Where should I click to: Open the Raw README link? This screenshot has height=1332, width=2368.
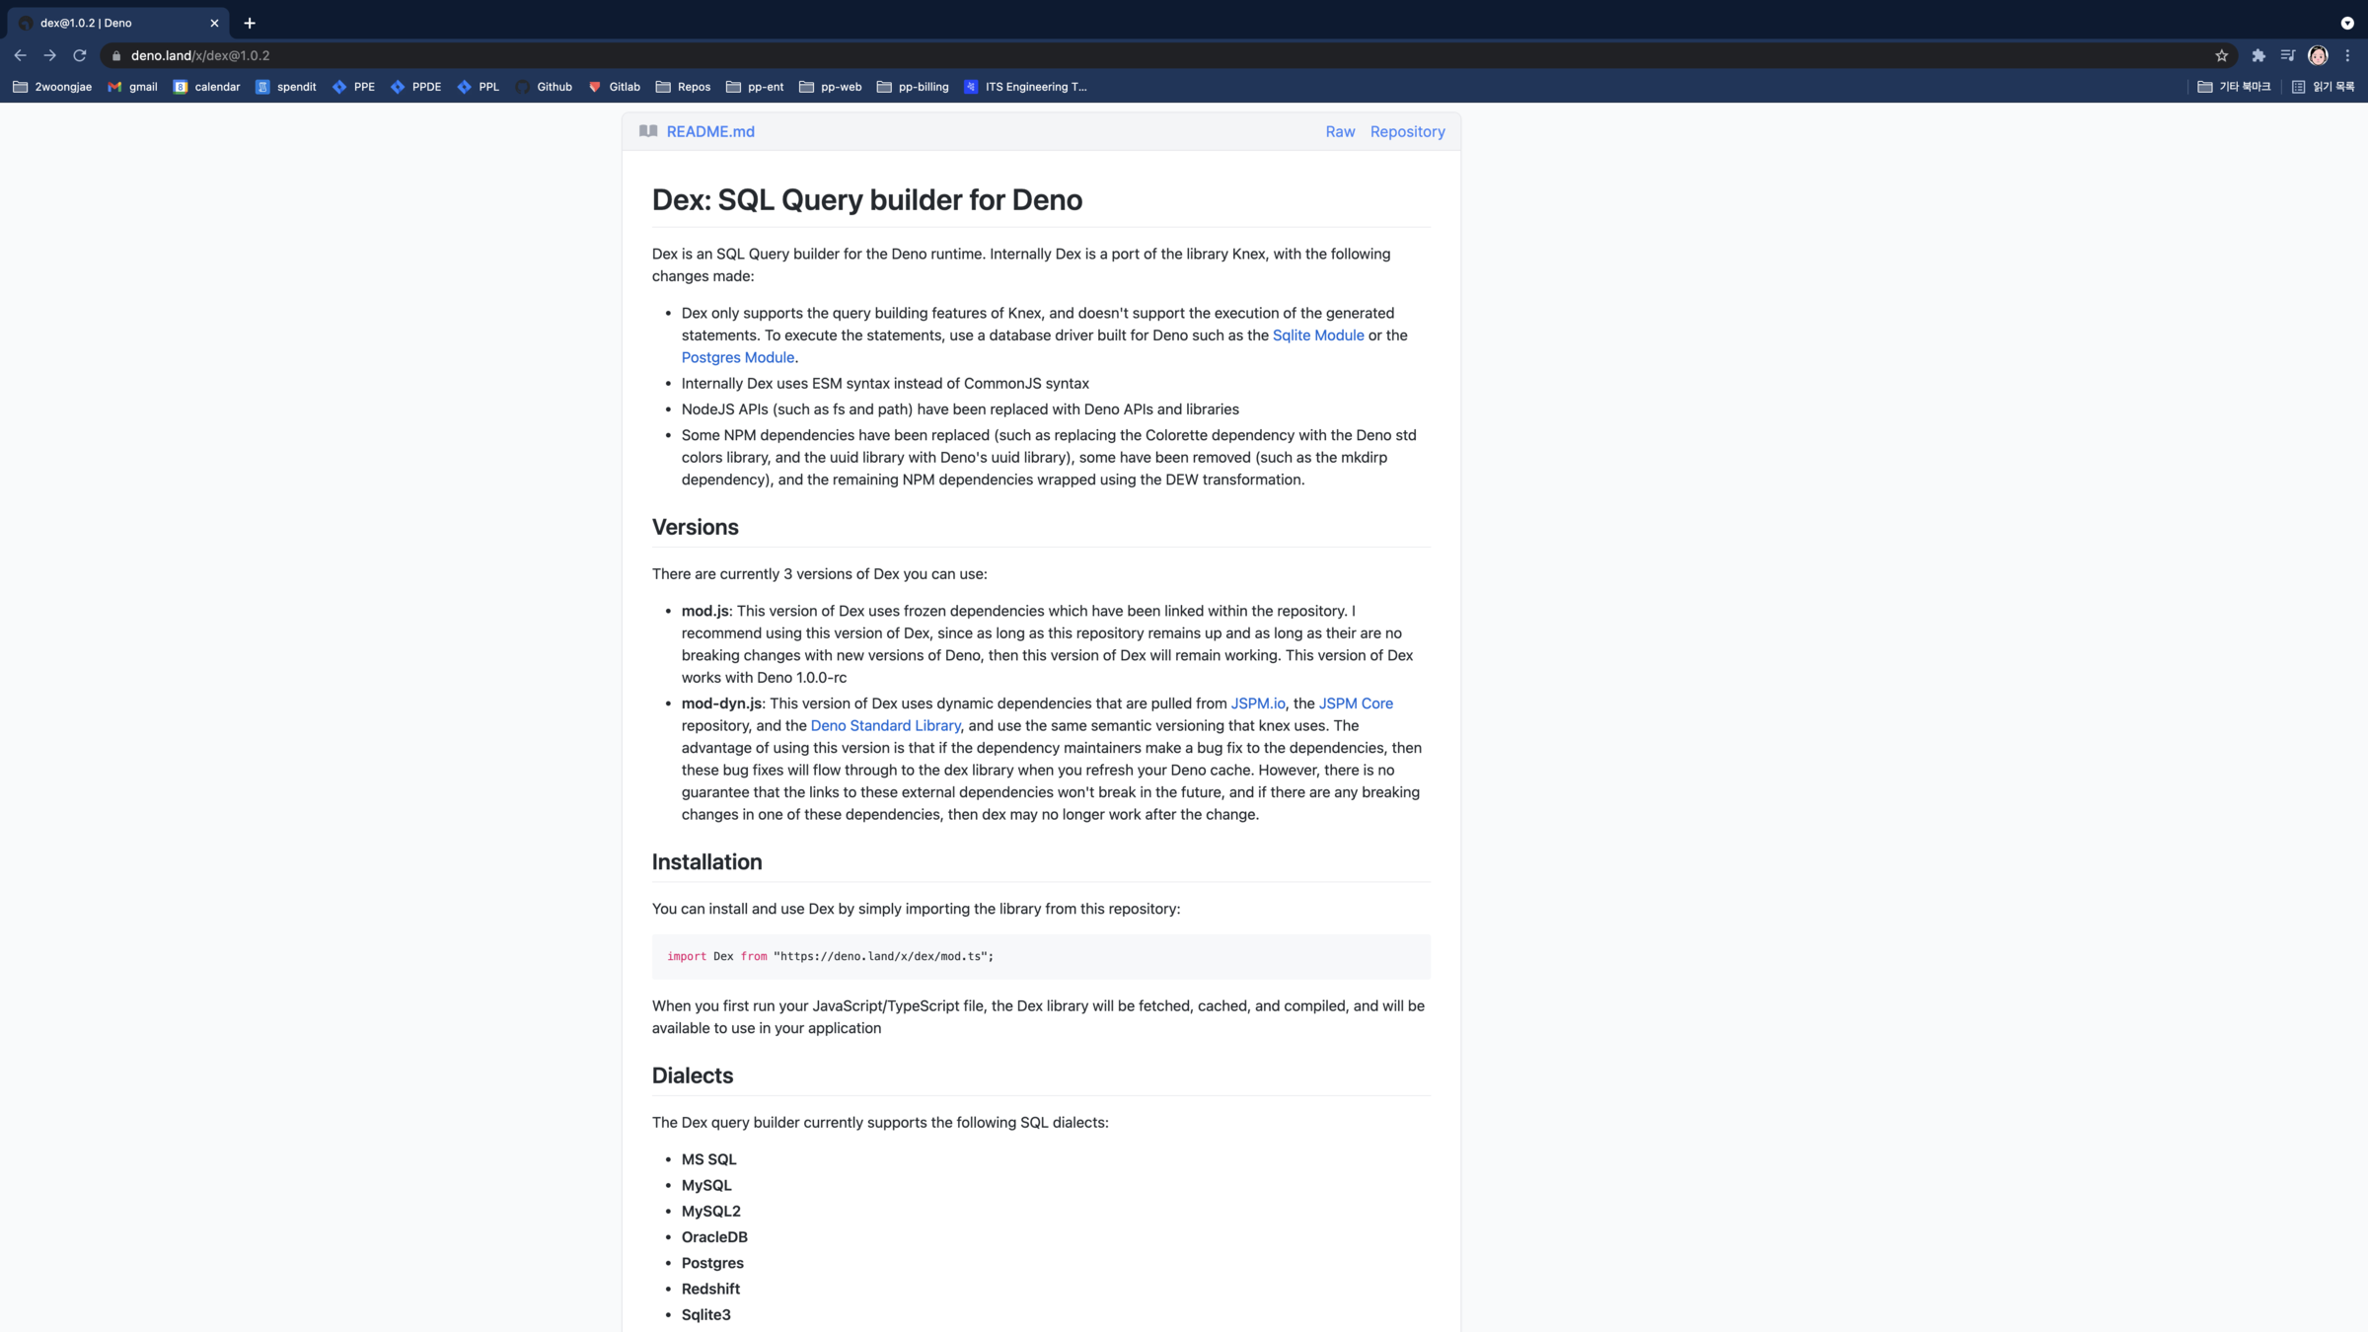tap(1340, 131)
